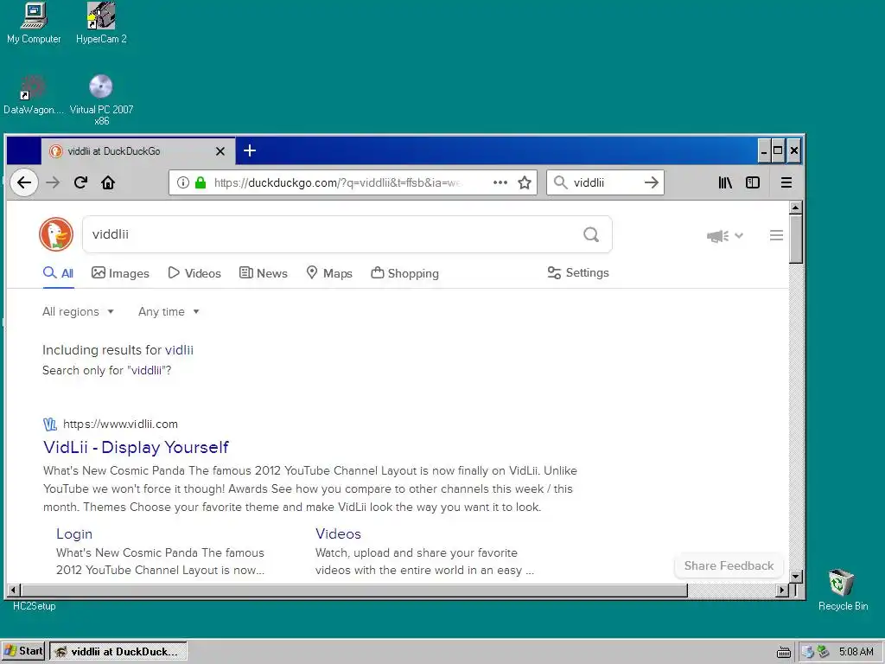Image resolution: width=885 pixels, height=664 pixels.
Task: Close the viddlii at DuckDuckGo tab
Action: [x=220, y=151]
